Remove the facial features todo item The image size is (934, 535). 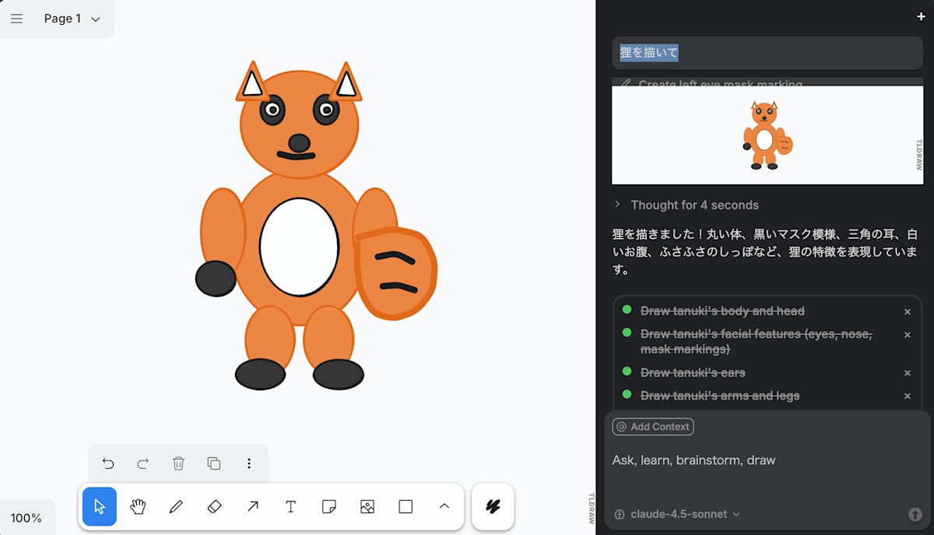click(907, 334)
